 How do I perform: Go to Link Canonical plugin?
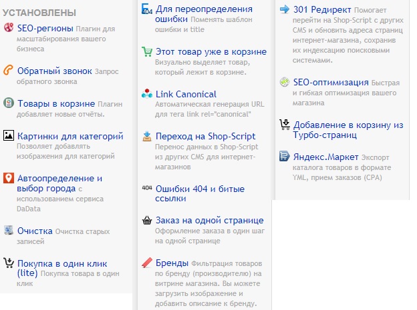[186, 94]
